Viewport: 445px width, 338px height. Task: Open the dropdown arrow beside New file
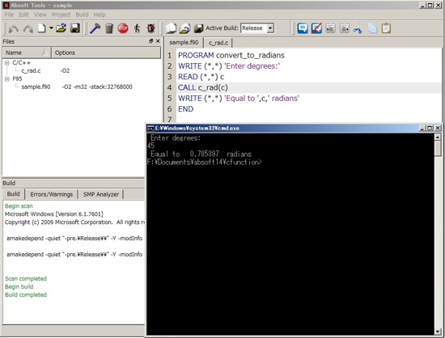(51, 28)
